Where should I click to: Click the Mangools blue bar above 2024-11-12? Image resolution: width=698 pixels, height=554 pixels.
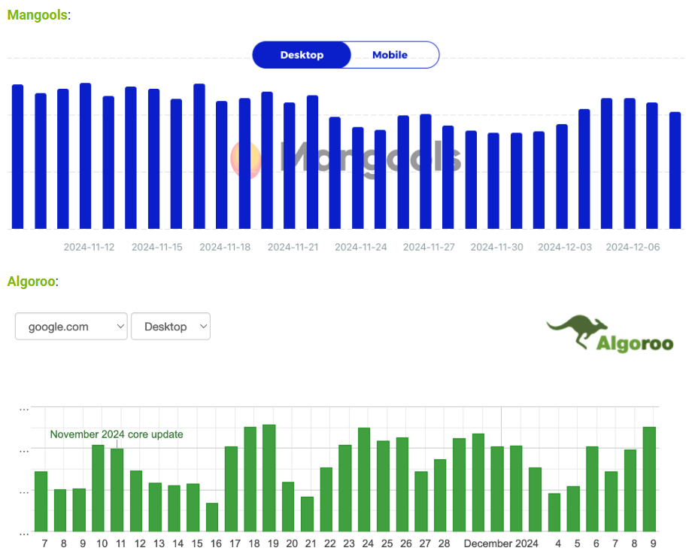click(x=86, y=156)
